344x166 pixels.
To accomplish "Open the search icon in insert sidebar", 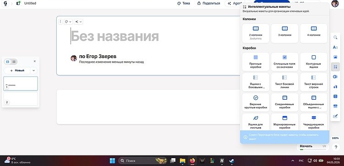I will pos(335,37).
